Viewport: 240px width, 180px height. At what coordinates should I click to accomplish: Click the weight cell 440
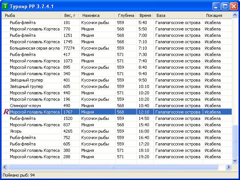pos(67,93)
